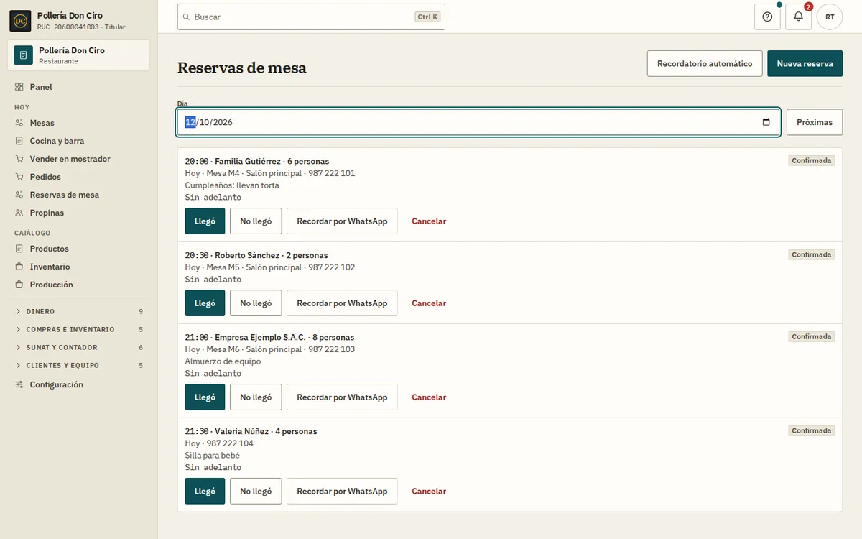Click the Pedidos cart icon

(x=19, y=177)
